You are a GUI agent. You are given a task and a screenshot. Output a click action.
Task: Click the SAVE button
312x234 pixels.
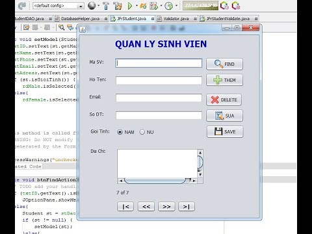[x=225, y=131]
